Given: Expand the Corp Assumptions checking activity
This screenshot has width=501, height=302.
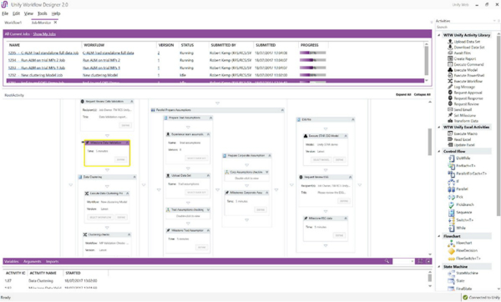Looking at the screenshot, I should pos(267,172).
